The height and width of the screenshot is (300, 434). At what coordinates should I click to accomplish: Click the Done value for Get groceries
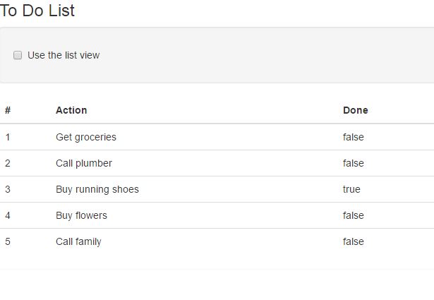pyautogui.click(x=354, y=137)
